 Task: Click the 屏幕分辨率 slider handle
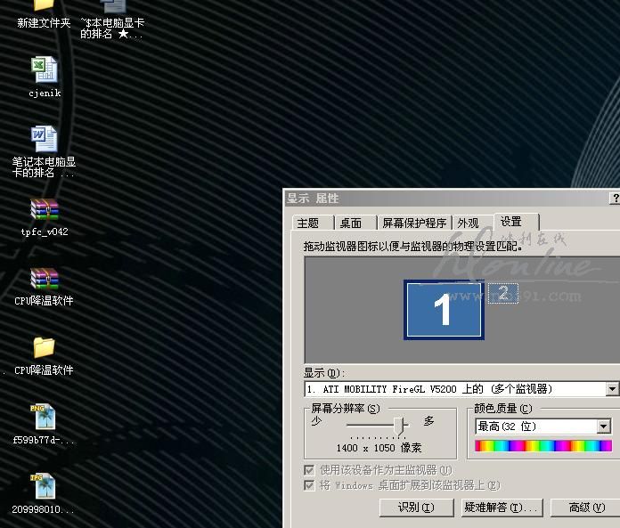point(400,426)
